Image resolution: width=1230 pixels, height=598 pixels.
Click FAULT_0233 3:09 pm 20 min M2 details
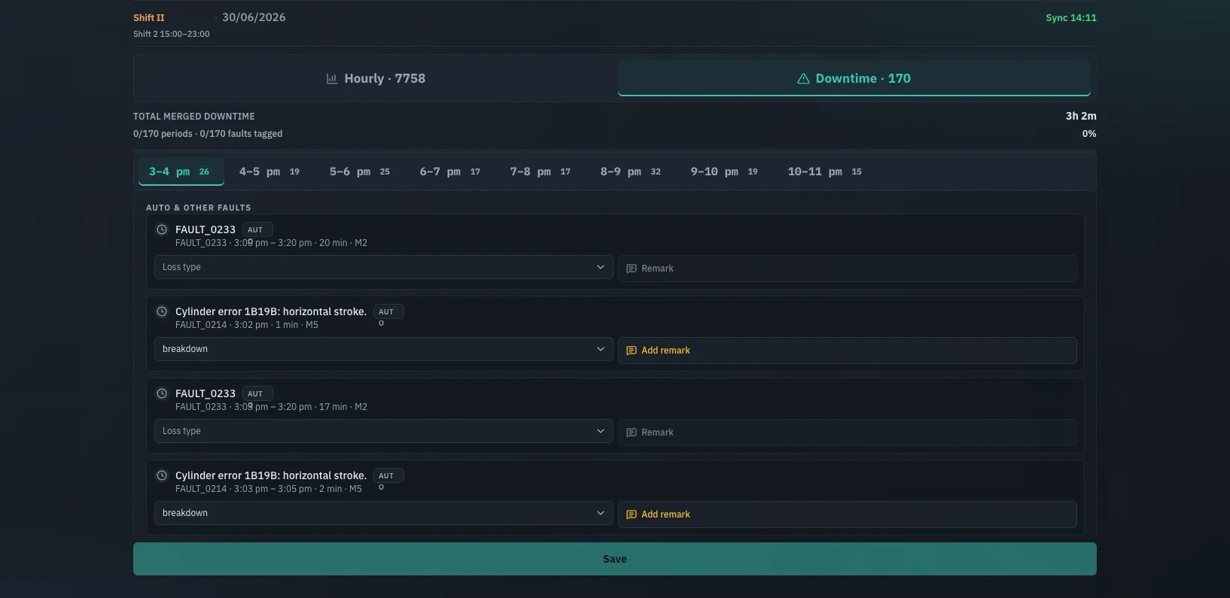tap(271, 243)
